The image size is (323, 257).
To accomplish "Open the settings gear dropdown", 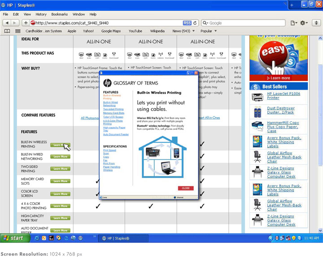I will 304,23.
